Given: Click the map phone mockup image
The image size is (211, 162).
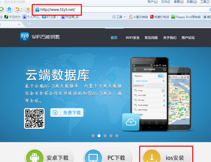Looking at the screenshot, I should tap(180, 99).
